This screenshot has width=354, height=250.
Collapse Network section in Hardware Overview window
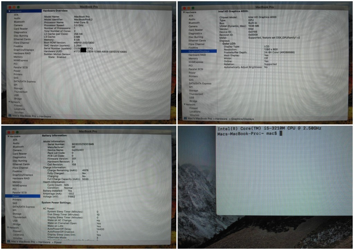9,102
